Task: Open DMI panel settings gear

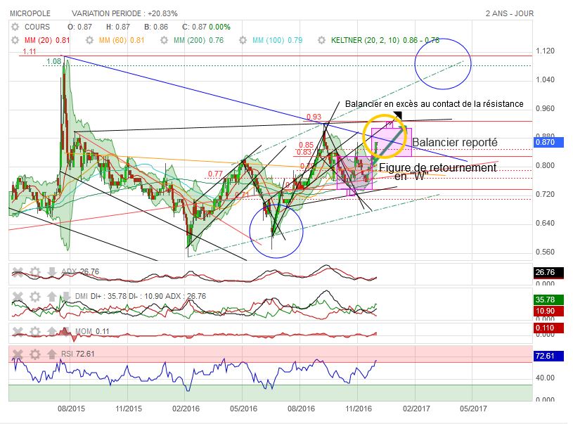Action: [x=34, y=297]
